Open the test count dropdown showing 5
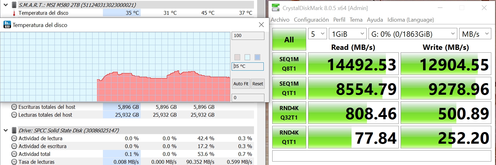This screenshot has width=496, height=165. click(317, 34)
